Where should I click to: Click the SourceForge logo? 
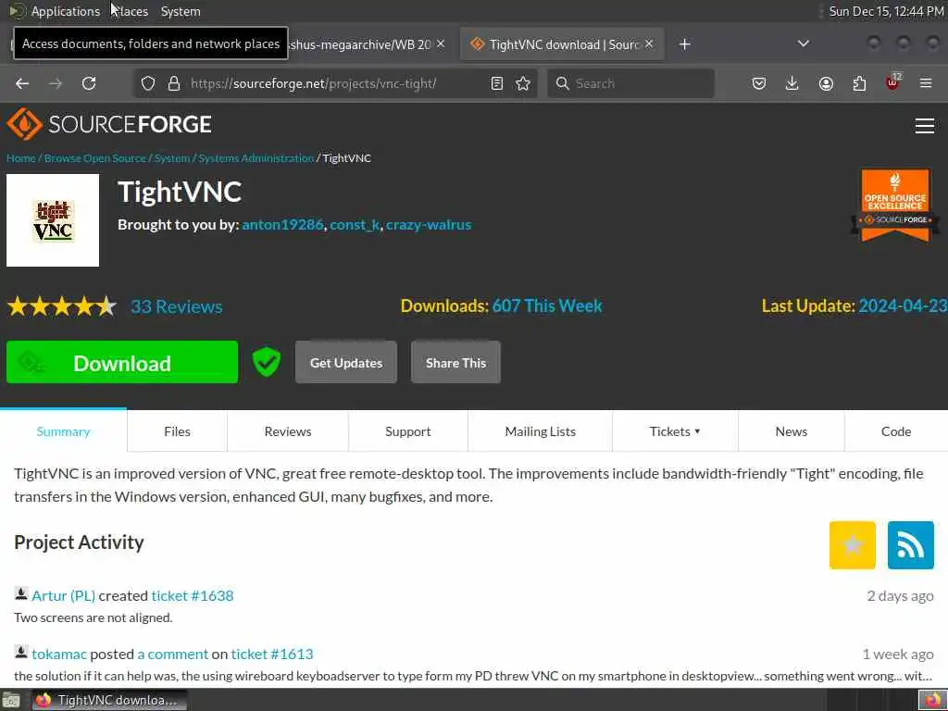(x=109, y=124)
